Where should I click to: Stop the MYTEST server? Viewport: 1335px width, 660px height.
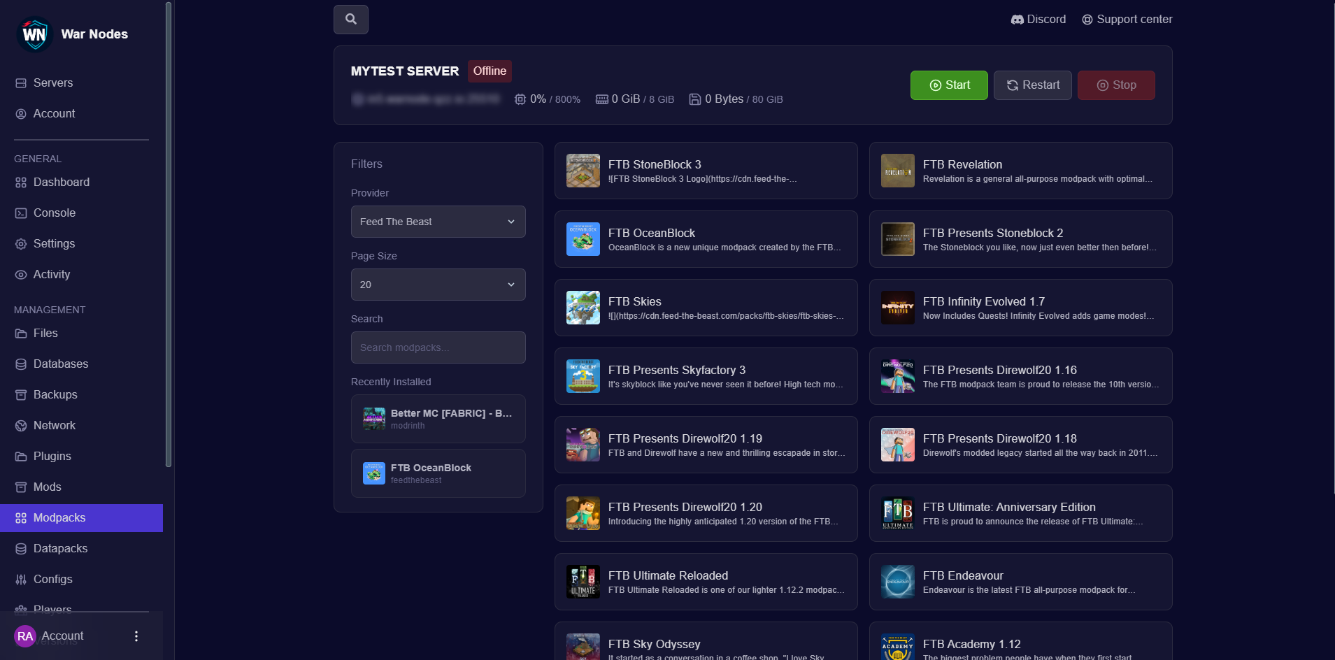coord(1116,85)
